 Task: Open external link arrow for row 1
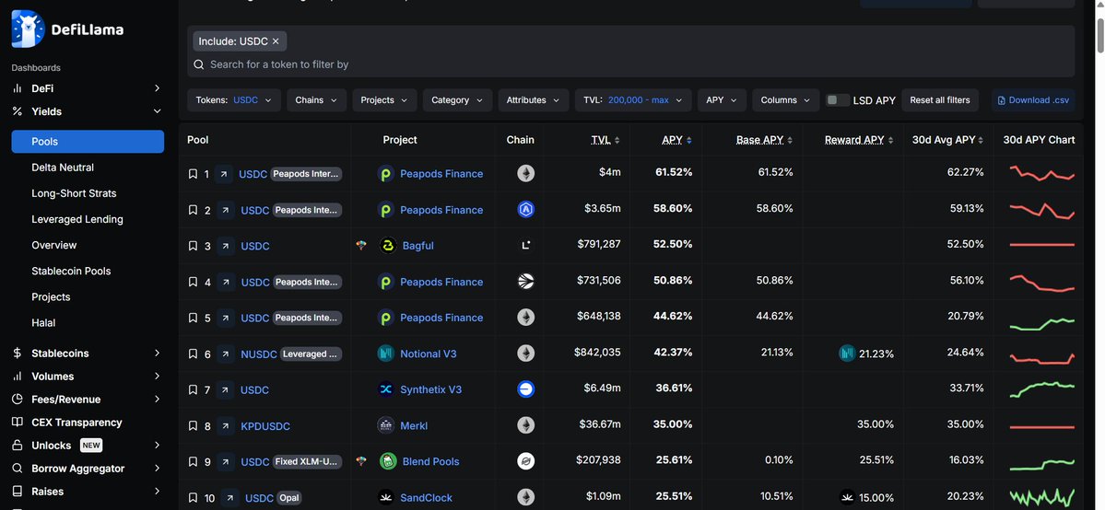pyautogui.click(x=224, y=174)
